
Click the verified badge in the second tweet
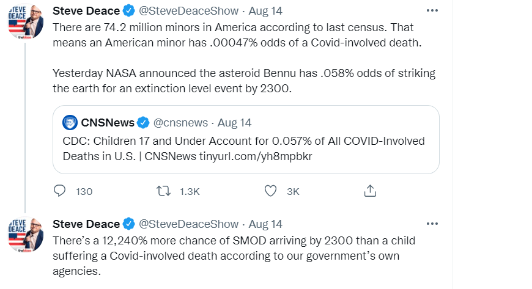coord(130,224)
